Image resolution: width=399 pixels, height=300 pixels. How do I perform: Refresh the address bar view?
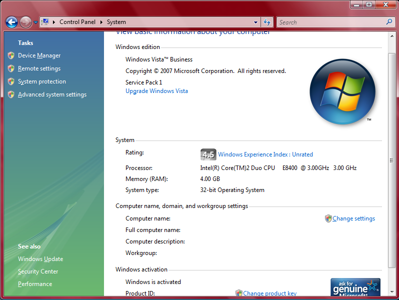click(267, 22)
